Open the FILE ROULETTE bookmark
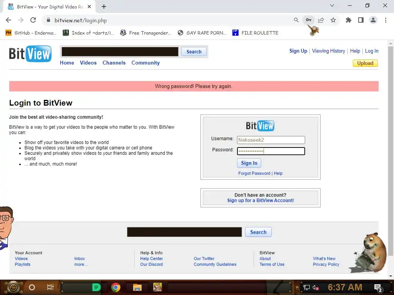Screen dimensions: 394x295 coord(255,33)
